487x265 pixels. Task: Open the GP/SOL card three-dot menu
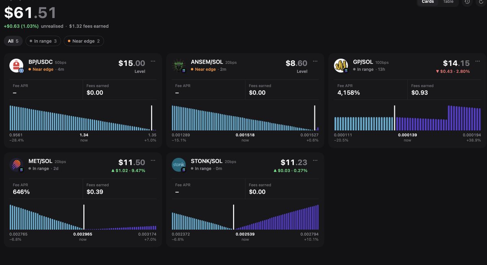coord(478,61)
